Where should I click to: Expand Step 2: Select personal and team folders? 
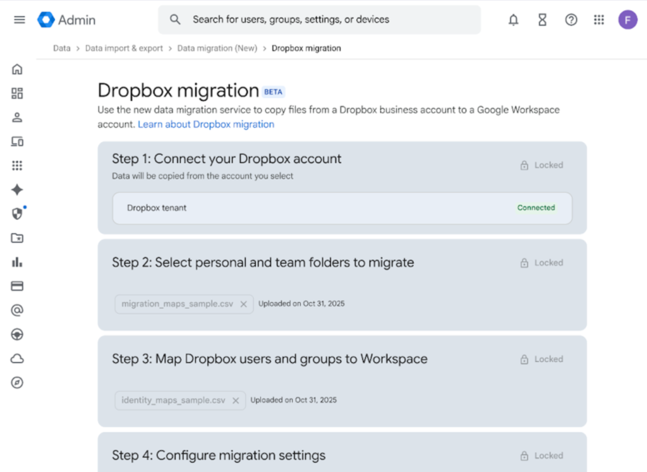click(x=263, y=262)
